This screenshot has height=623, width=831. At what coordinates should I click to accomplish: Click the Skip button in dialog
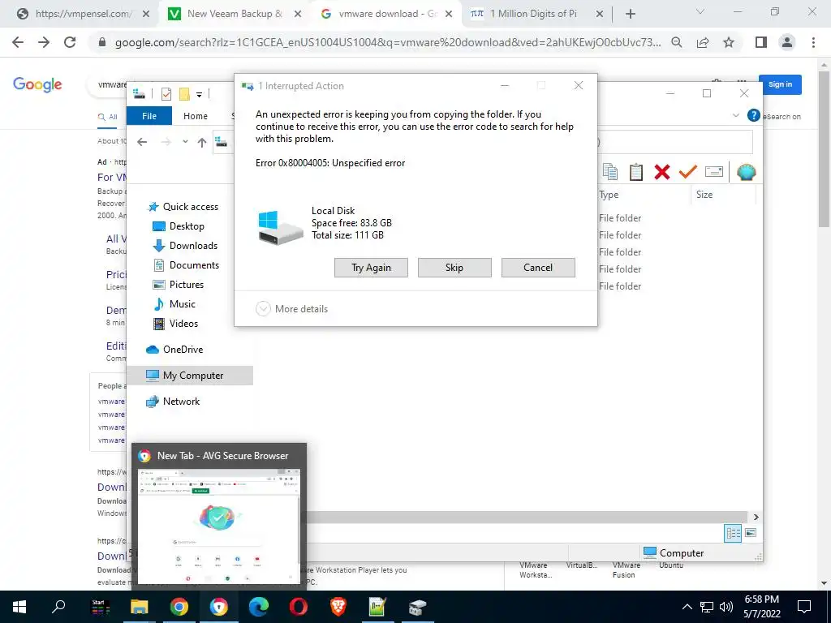(454, 268)
